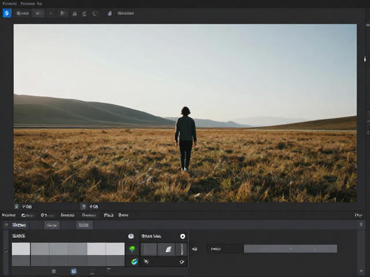Click the middle gray button in the sub-toolbar
The height and width of the screenshot is (277, 370).
pos(52,225)
